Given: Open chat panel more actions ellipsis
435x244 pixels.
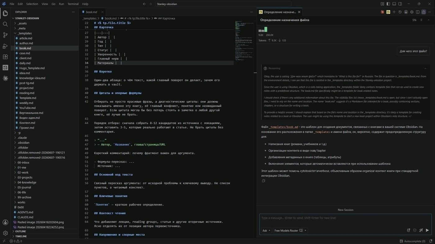Looking at the screenshot, I should pyautogui.click(x=429, y=12).
